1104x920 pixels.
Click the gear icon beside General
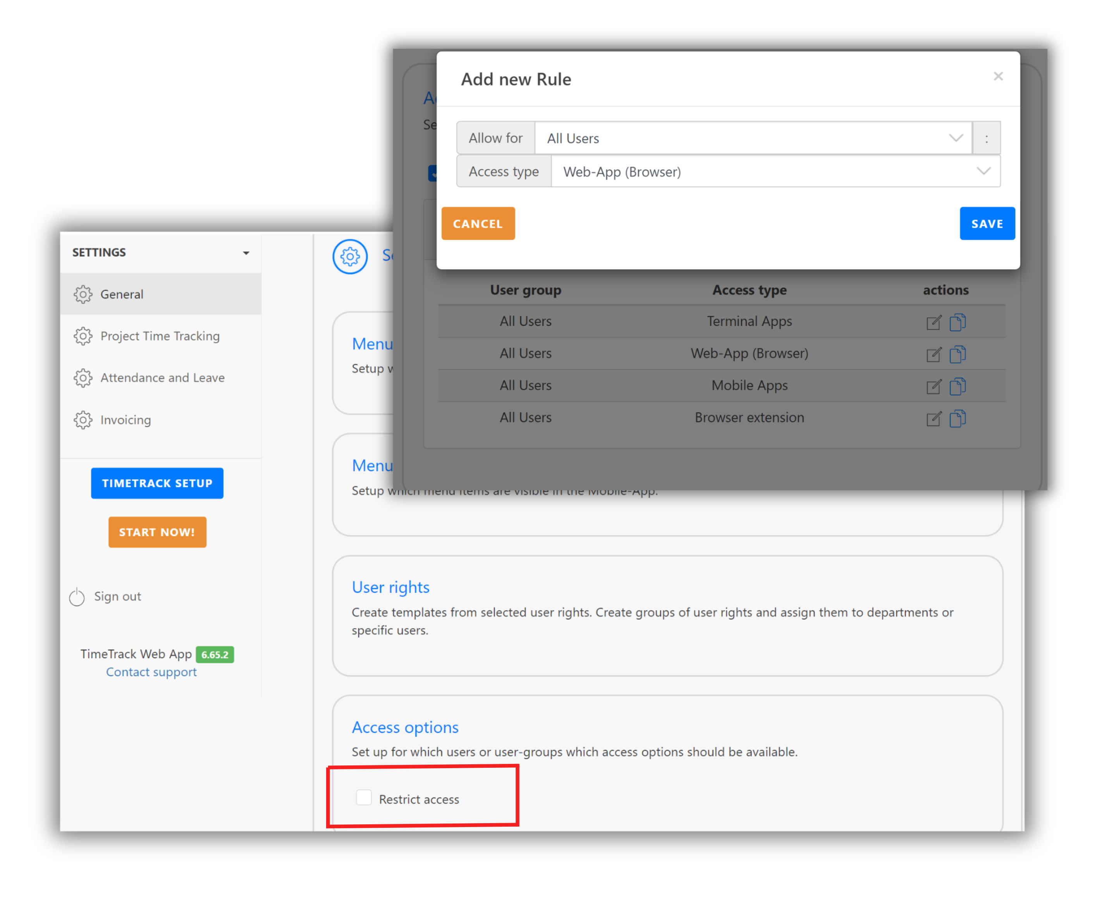[x=83, y=294]
